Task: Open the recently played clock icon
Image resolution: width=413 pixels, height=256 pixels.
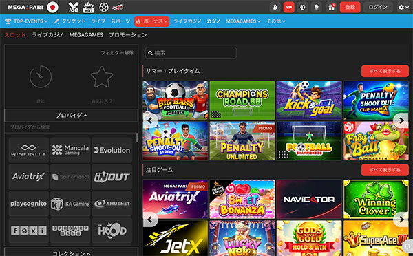Action: click(x=41, y=77)
